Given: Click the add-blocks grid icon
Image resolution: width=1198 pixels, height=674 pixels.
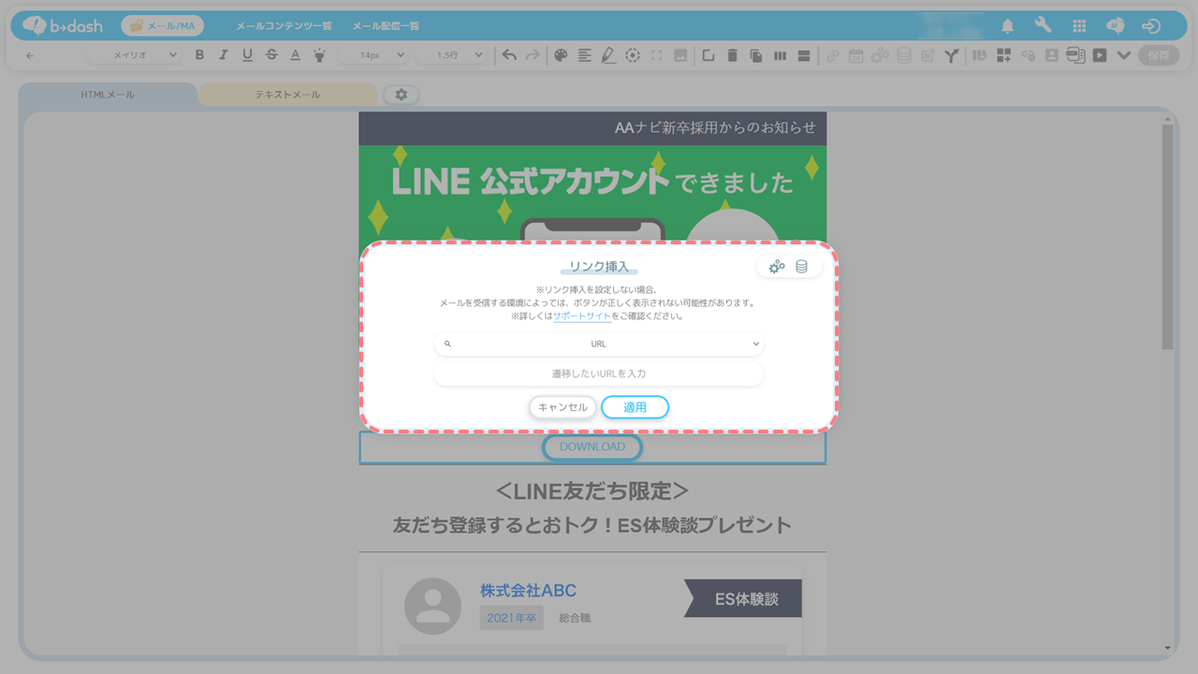Looking at the screenshot, I should point(1003,55).
